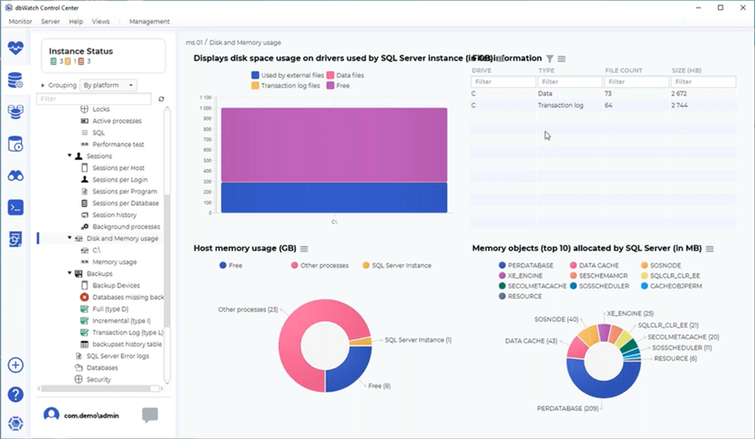
Task: Open the Session history item
Action: coord(114,215)
